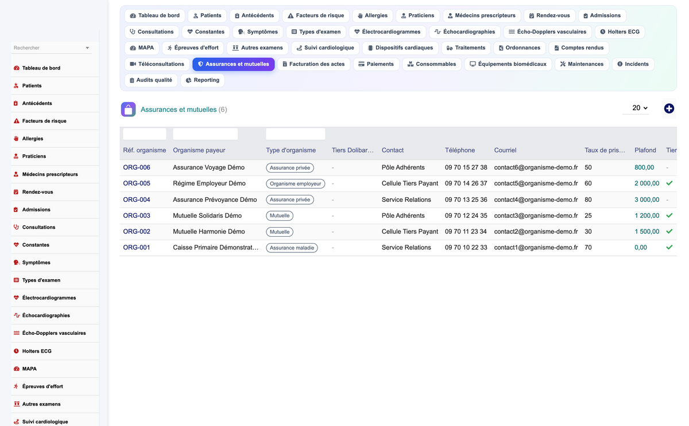Open the 20 rows-per-page dropdown
Screen dimensions: 689x426
636,108
